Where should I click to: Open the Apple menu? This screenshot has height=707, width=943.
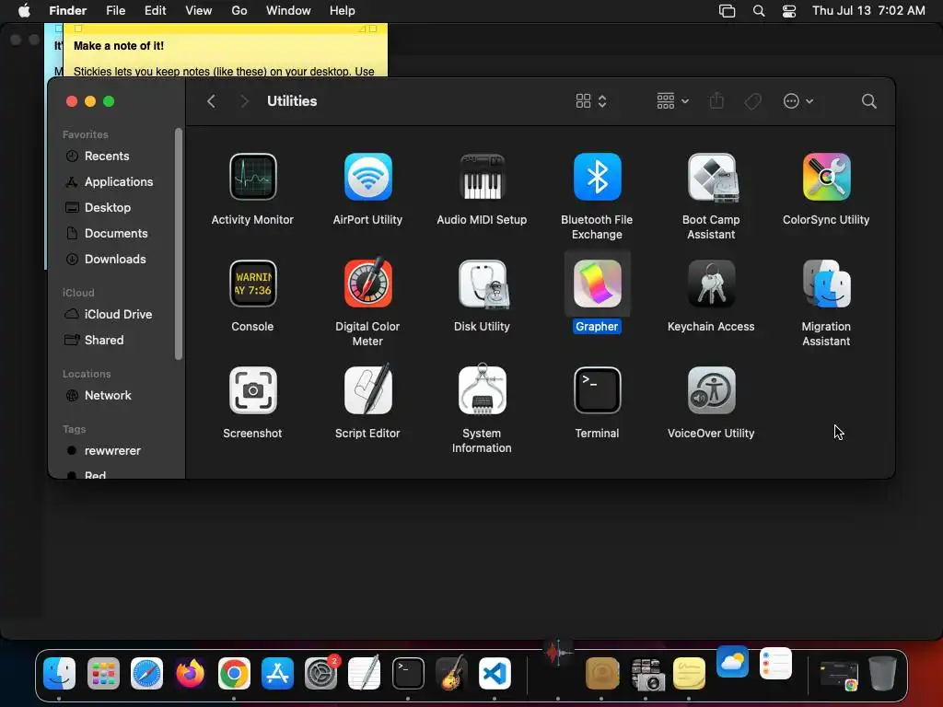tap(24, 11)
